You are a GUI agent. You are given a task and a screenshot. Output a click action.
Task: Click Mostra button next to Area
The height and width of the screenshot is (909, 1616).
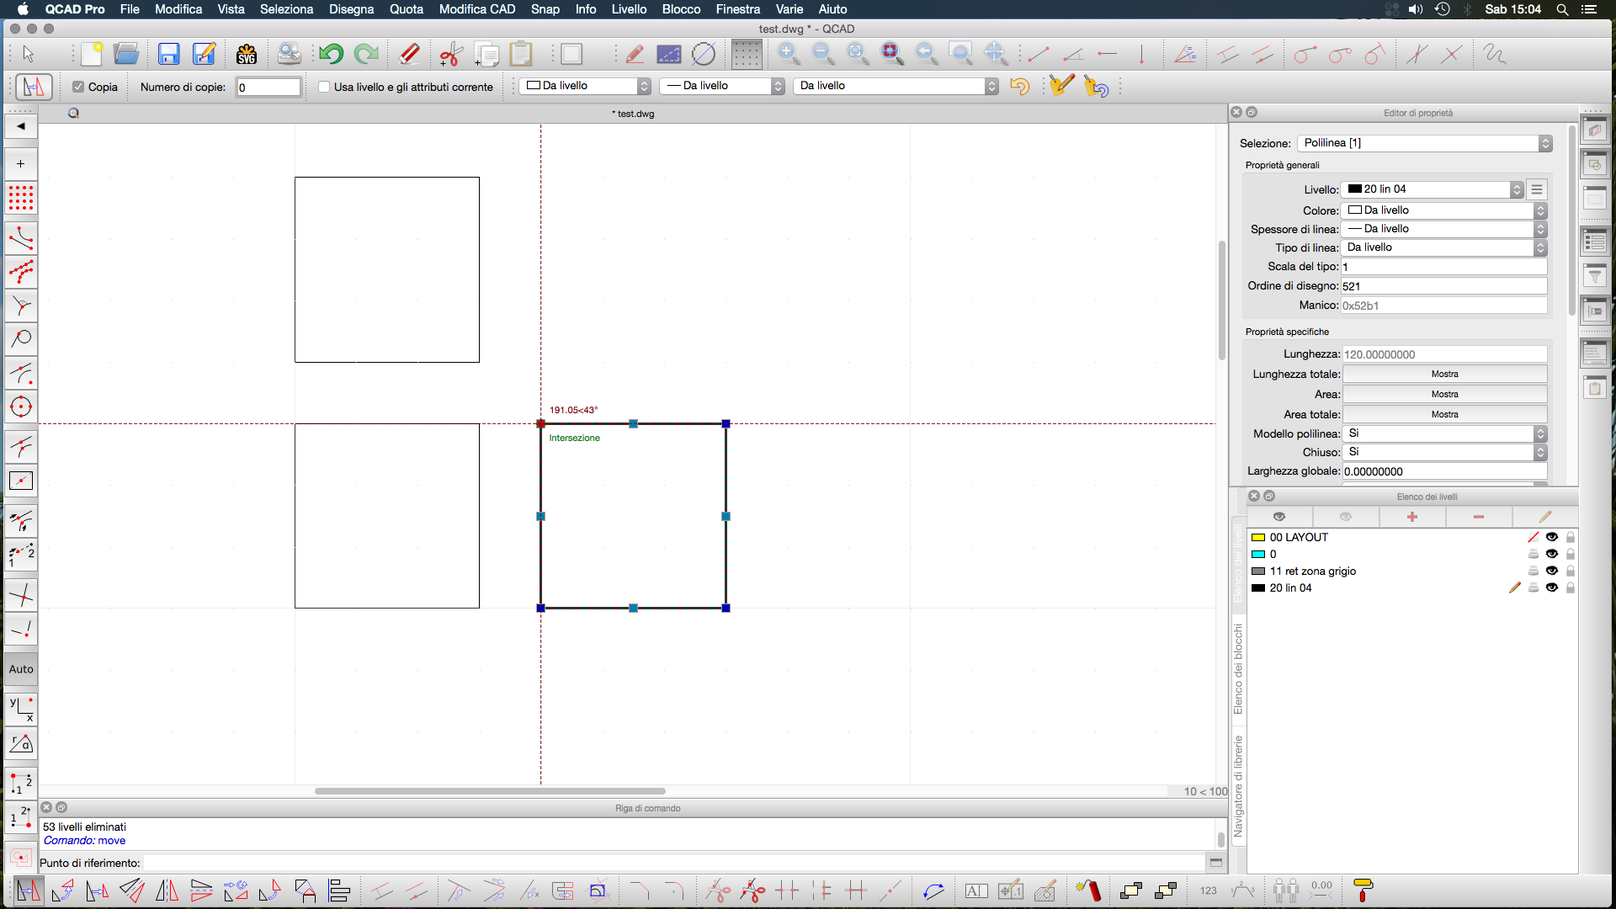coord(1444,394)
